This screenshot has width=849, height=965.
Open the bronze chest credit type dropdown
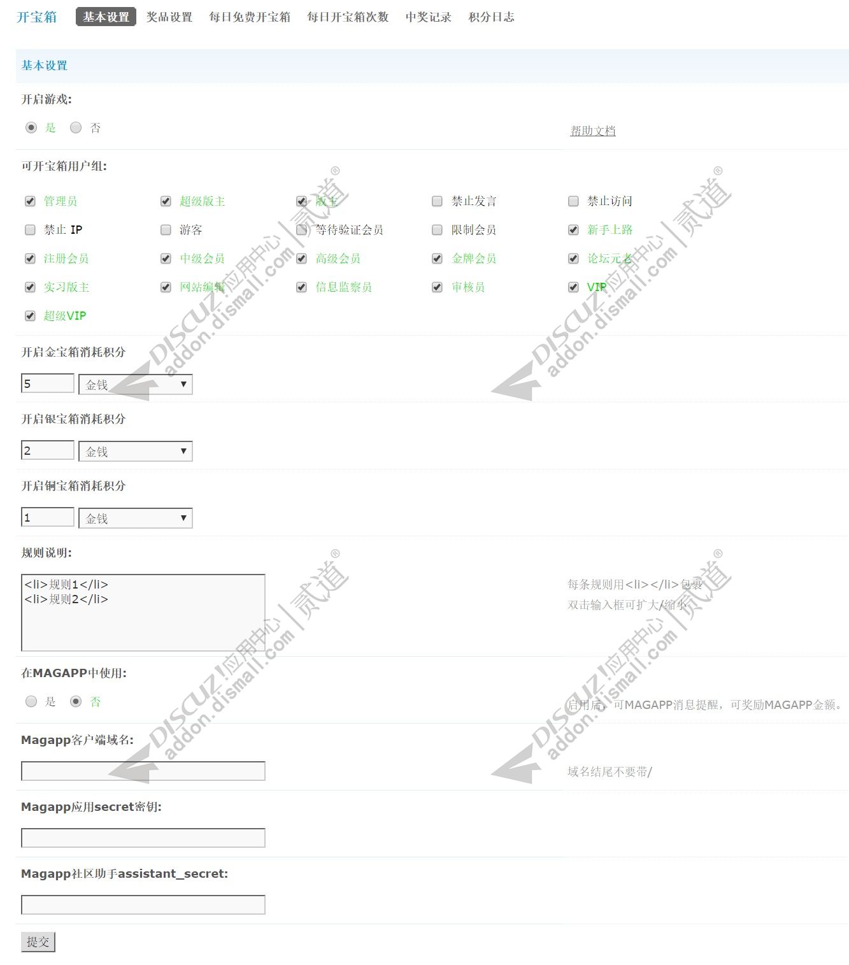(x=136, y=518)
